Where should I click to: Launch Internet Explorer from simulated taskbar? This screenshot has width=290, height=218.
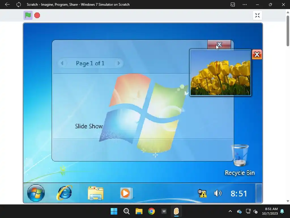pos(64,193)
